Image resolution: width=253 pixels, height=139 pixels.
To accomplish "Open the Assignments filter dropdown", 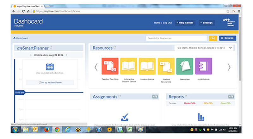I will click(155, 97).
